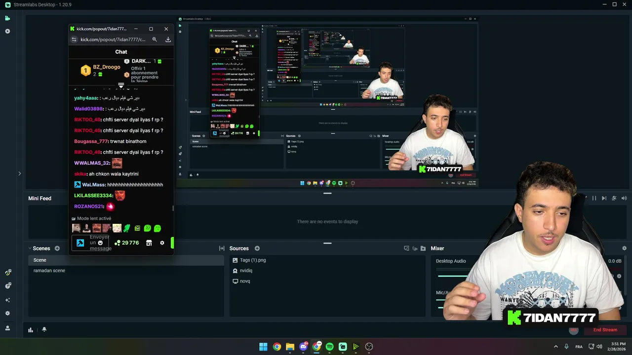Screen dimensions: 632x355
Task: Click the FRA language indicator in tray
Action: click(579, 347)
